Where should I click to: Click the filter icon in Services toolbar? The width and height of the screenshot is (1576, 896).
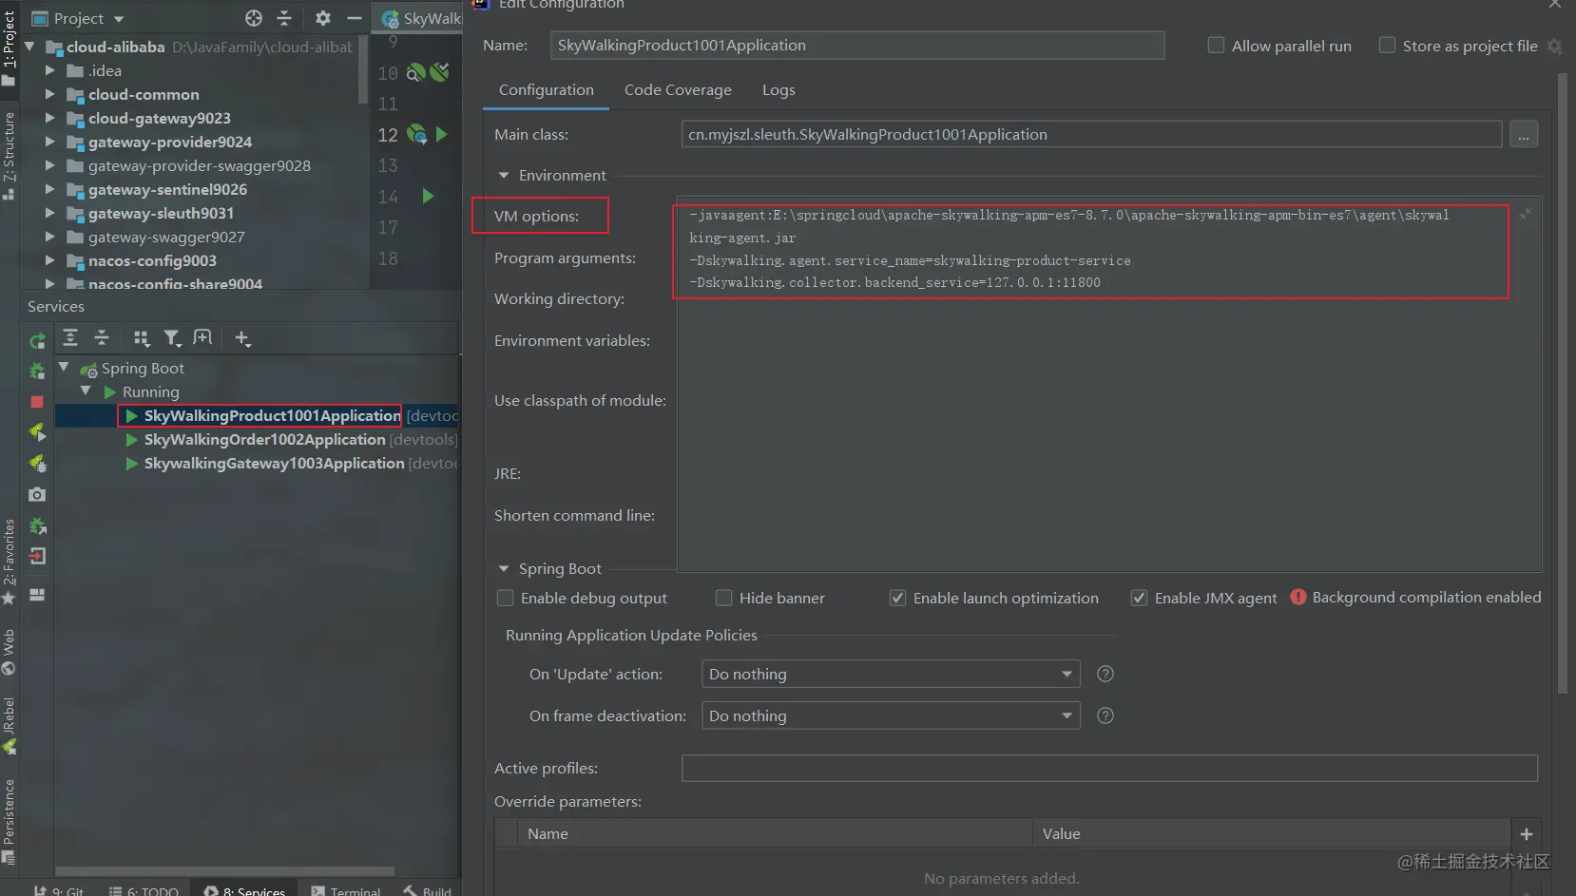tap(172, 338)
